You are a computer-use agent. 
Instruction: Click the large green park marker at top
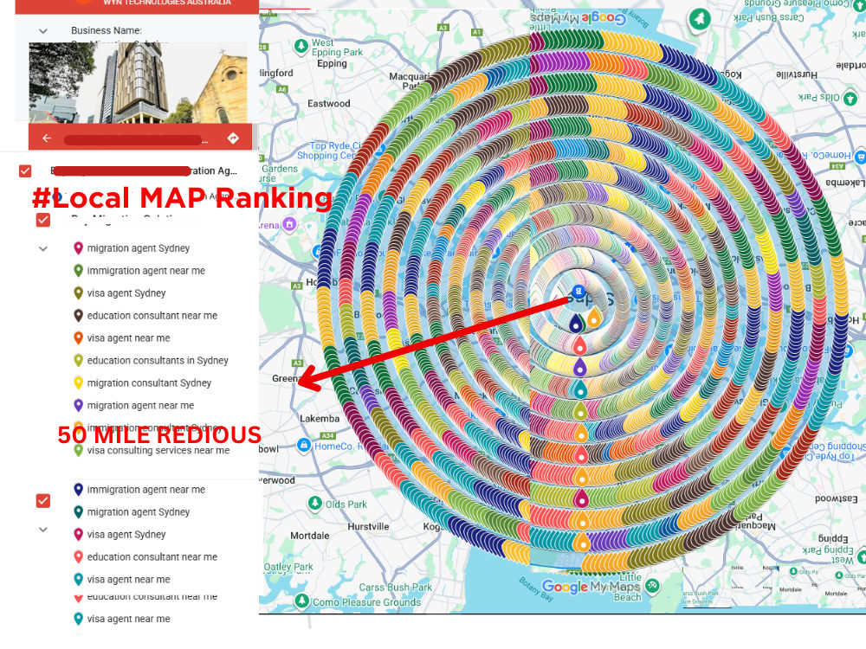(699, 21)
